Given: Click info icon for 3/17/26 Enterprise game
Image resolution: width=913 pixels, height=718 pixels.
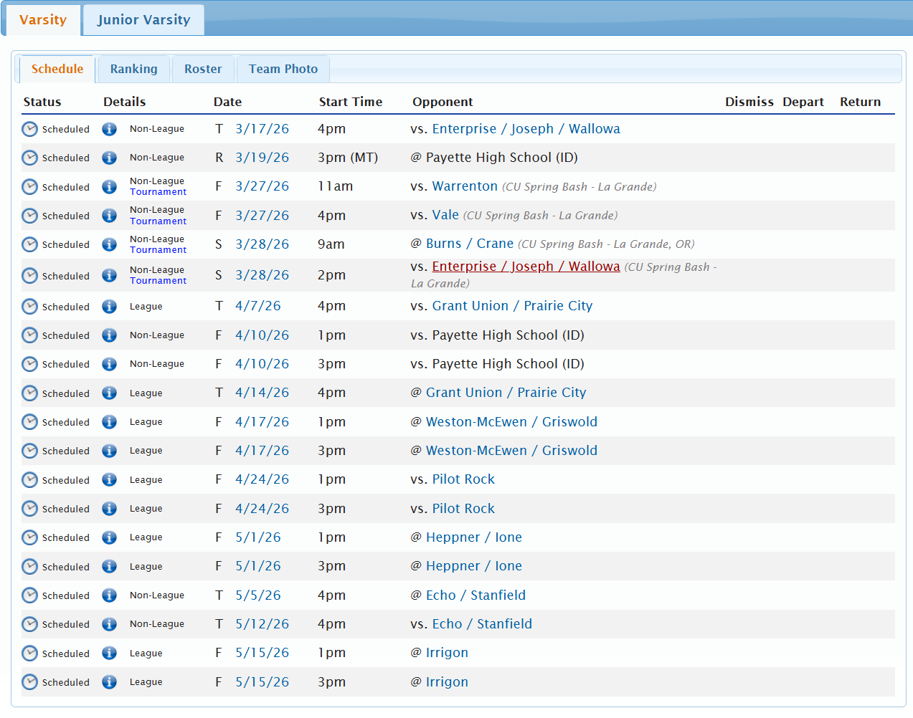Looking at the screenshot, I should click(x=109, y=129).
